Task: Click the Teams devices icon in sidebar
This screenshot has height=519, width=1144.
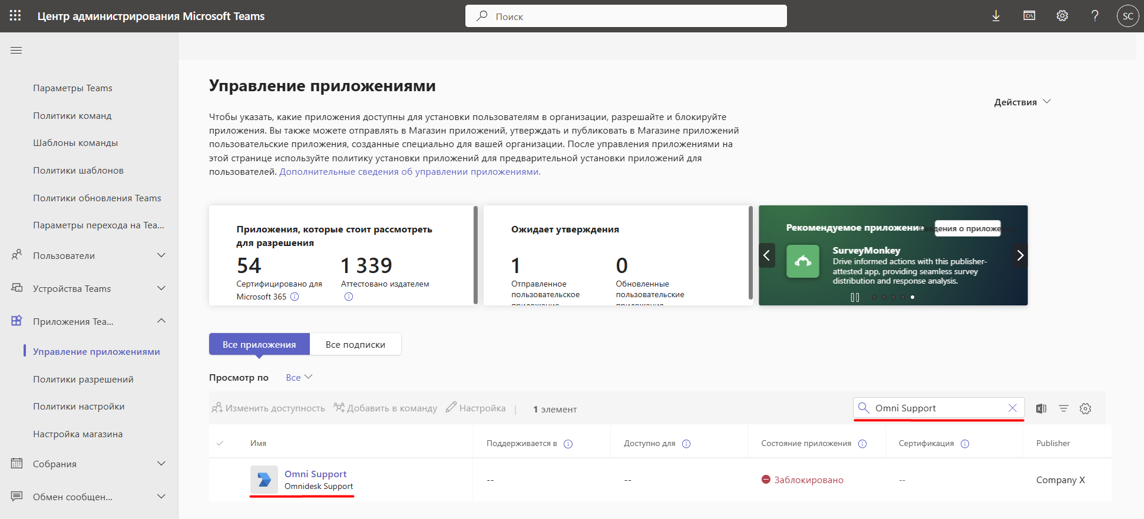Action: tap(17, 288)
